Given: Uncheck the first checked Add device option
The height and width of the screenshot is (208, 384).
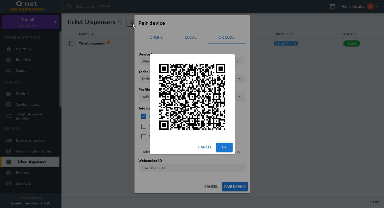Looking at the screenshot, I should click(x=144, y=116).
